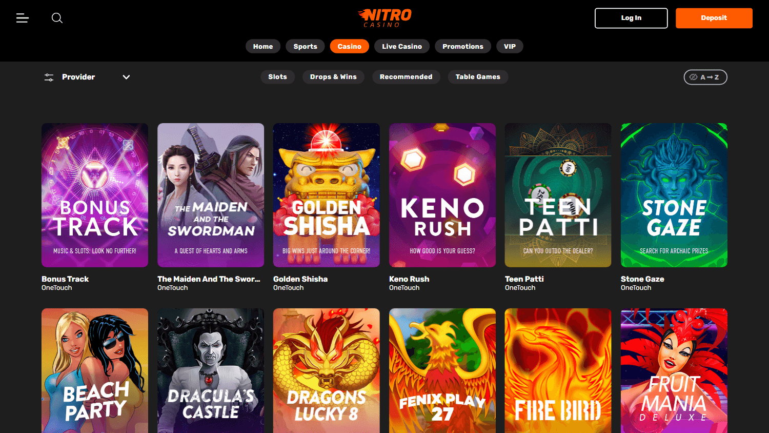Click OneTouch label under Keno Rush
The image size is (769, 433).
[404, 288]
